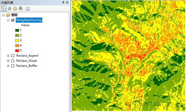Click the dark green value 1 swatch
The height and width of the screenshot is (112, 186).
tap(17, 30)
